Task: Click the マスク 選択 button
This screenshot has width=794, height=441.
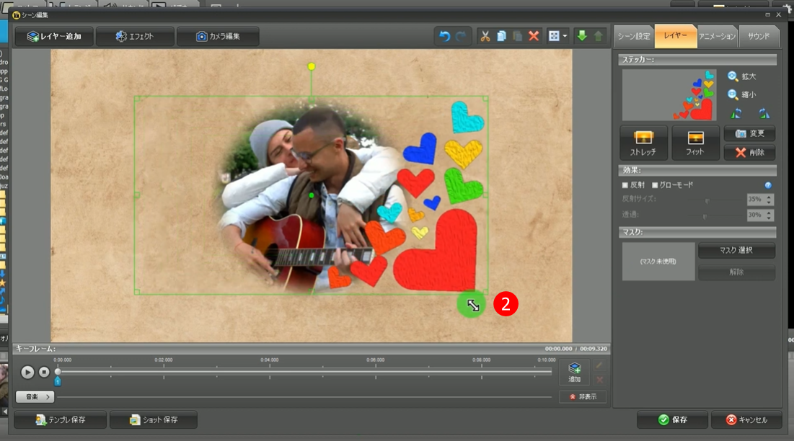Action: (x=736, y=250)
